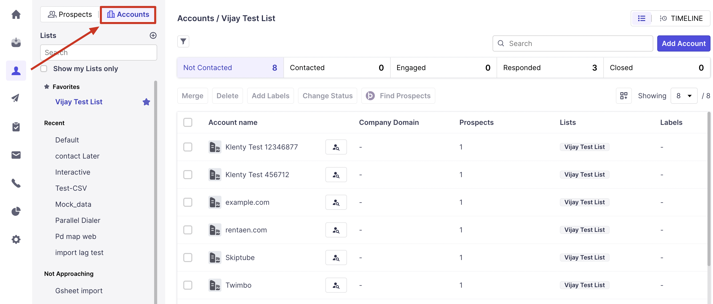
Task: Open the home icon in sidebar
Action: tap(16, 14)
